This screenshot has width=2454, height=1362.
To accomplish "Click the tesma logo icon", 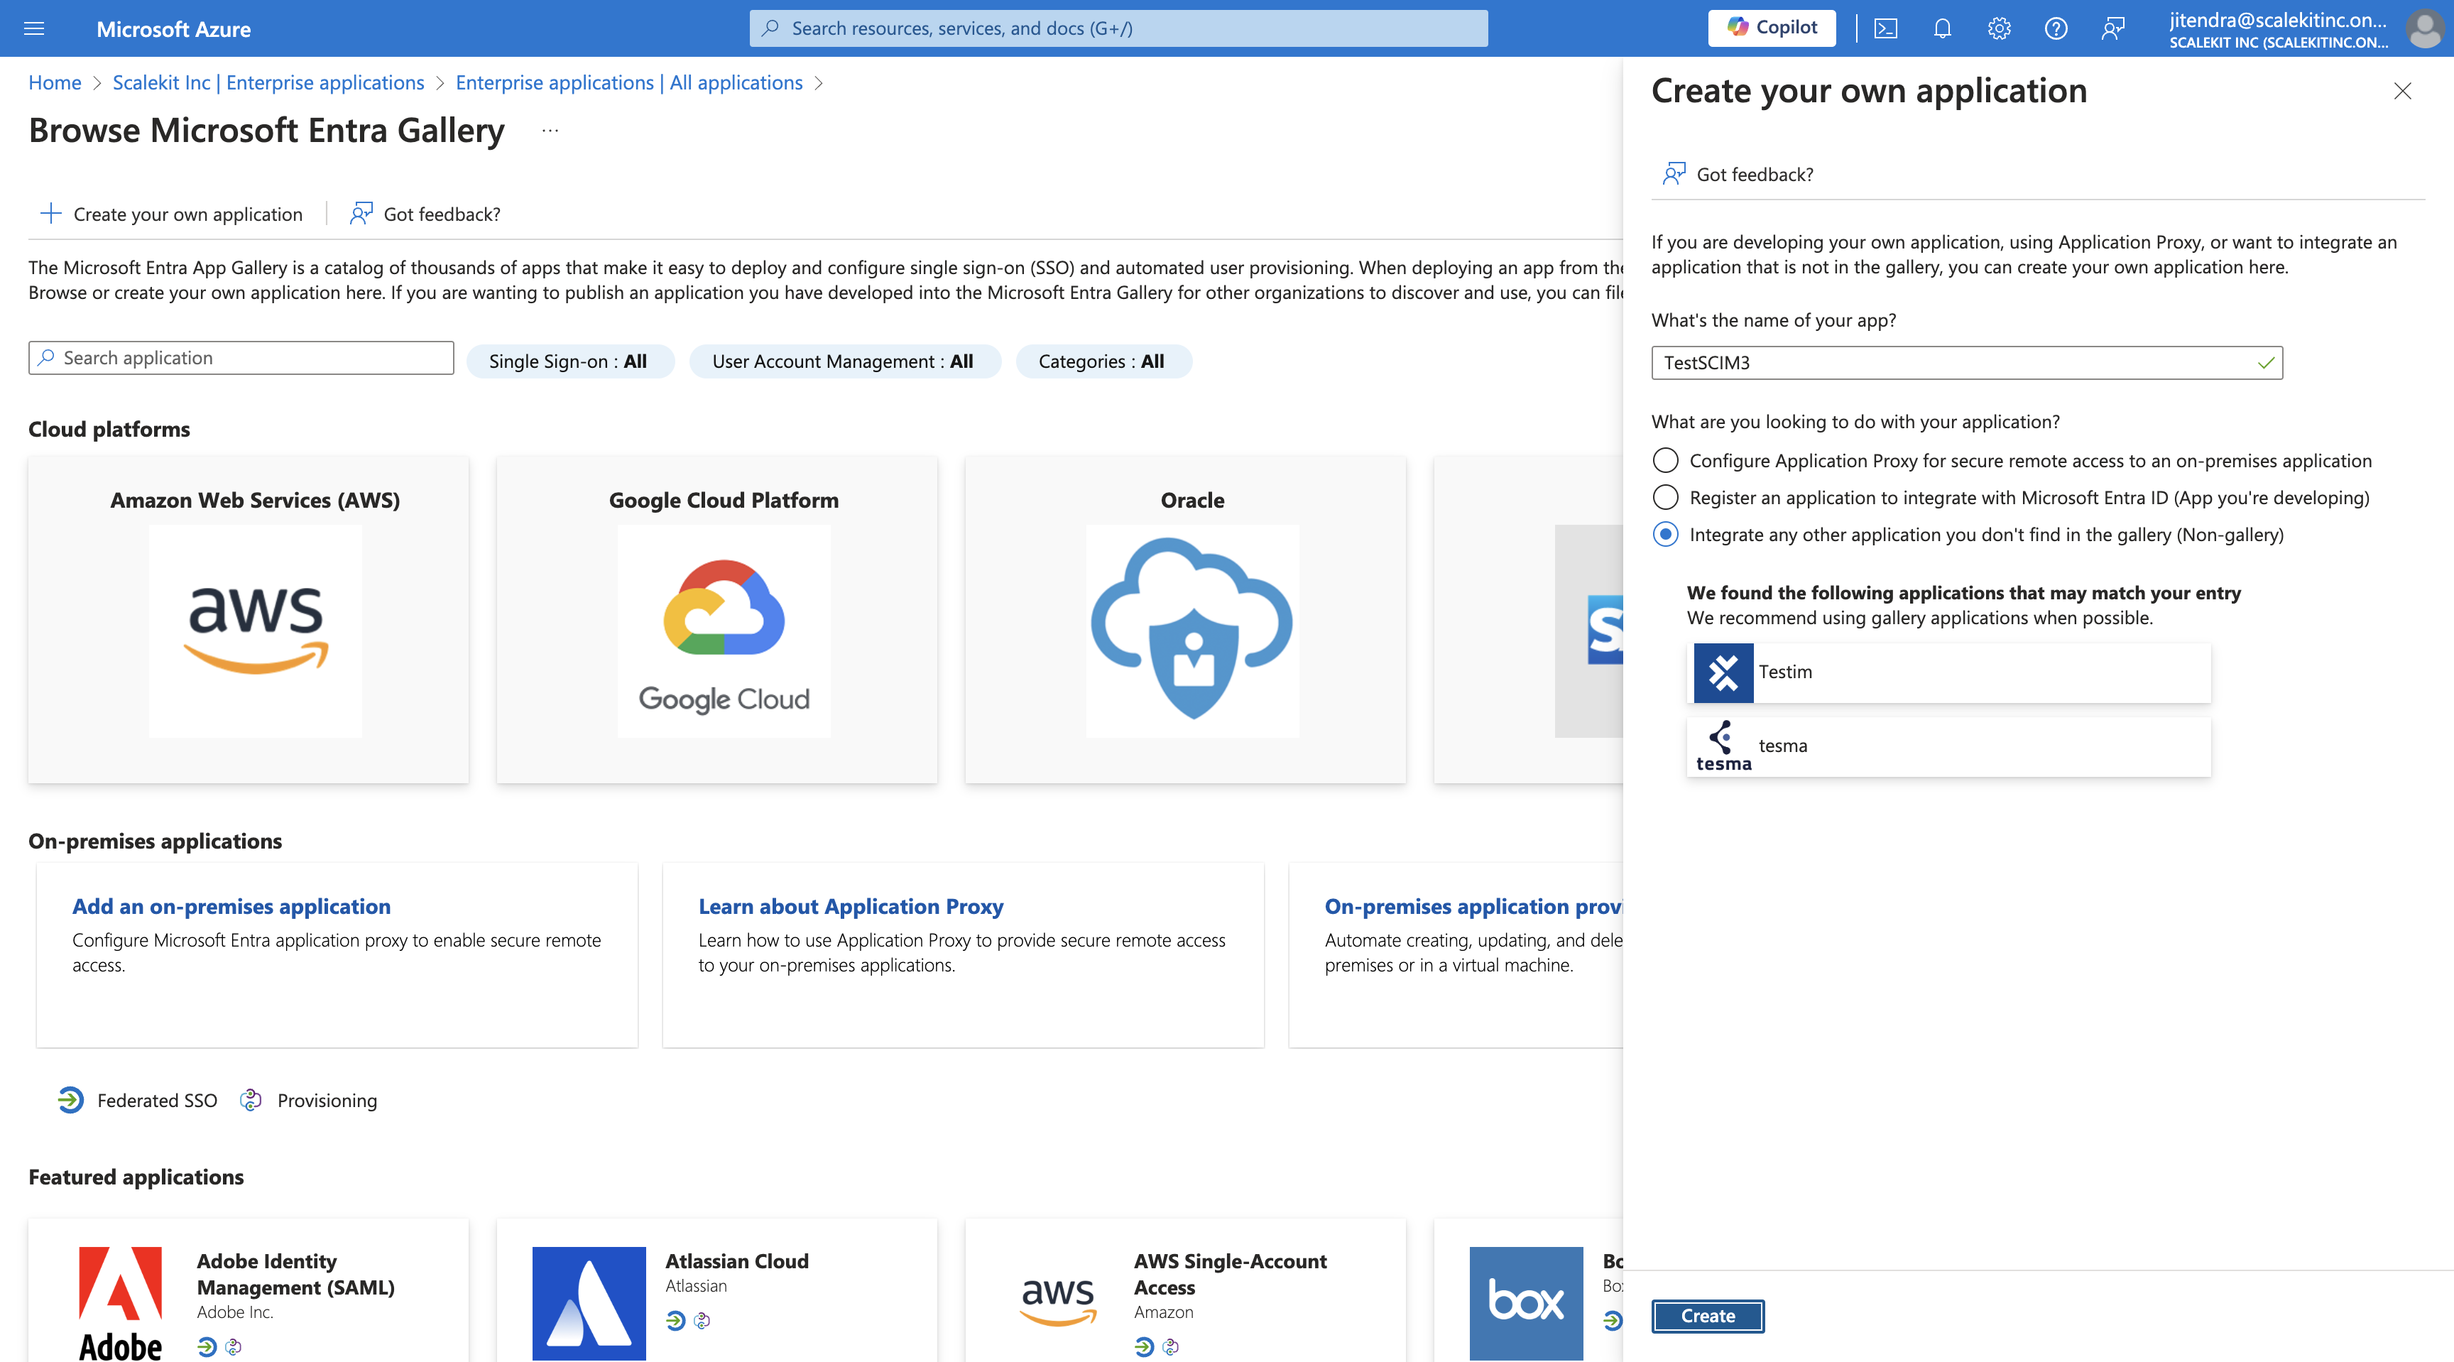I will pos(1723,747).
